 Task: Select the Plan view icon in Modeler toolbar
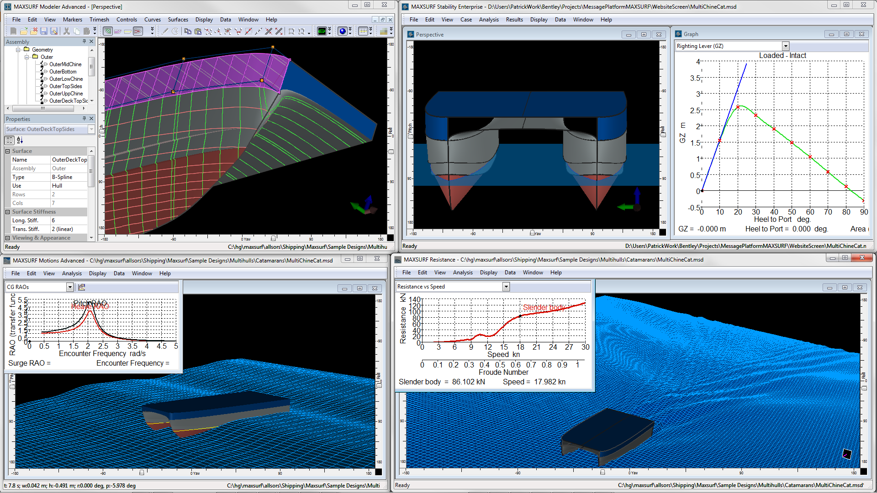117,31
